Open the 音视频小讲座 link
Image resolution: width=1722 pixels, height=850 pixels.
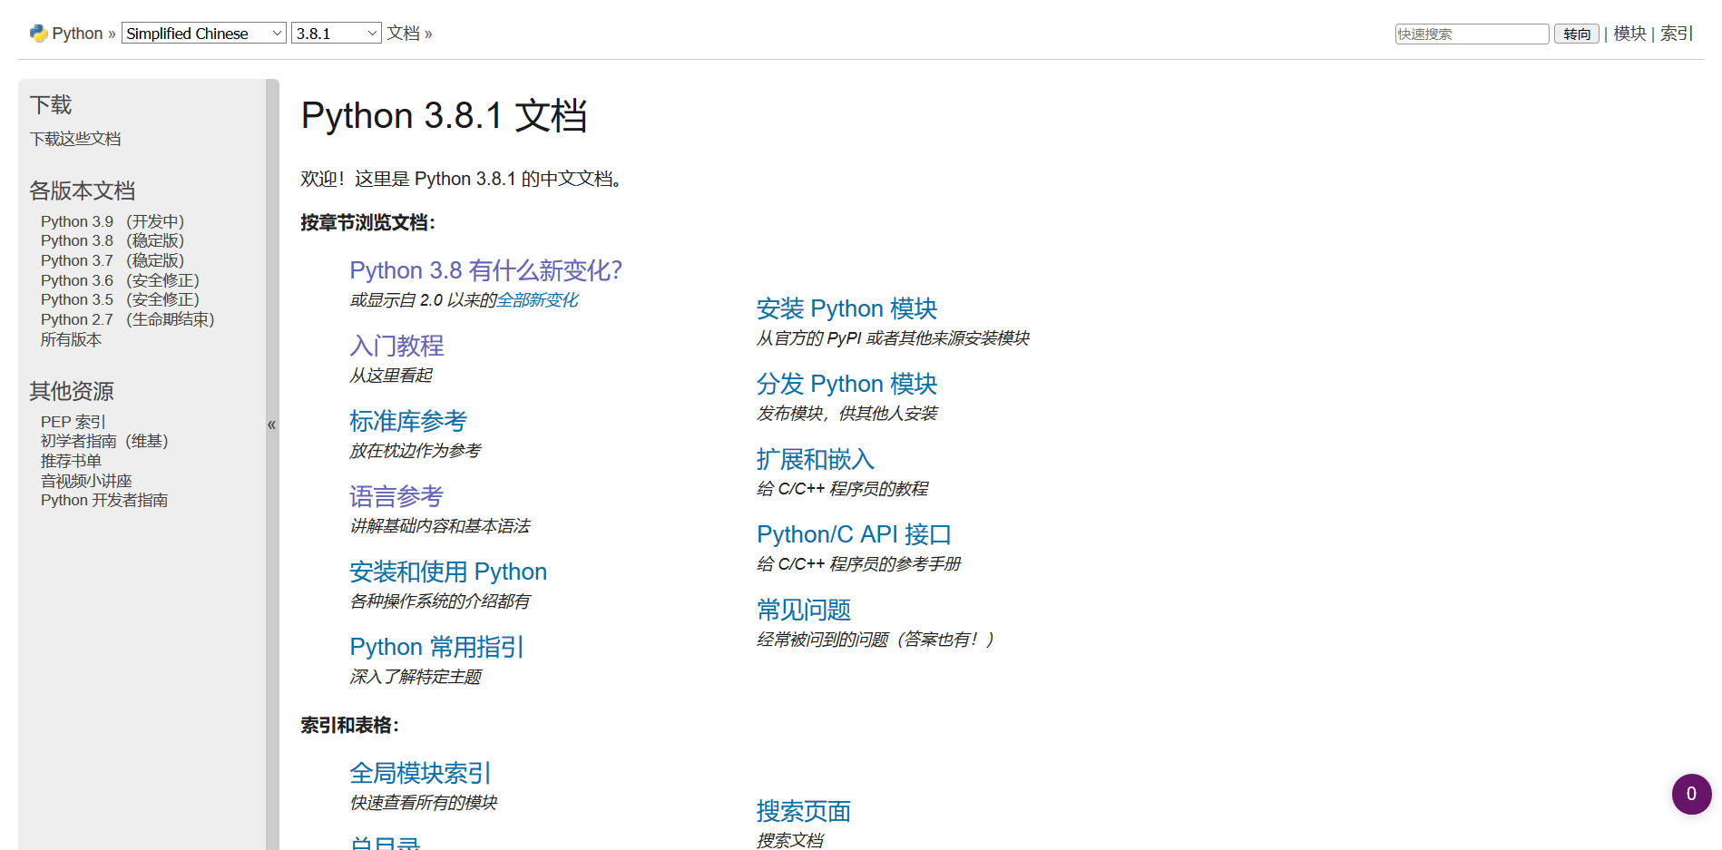pyautogui.click(x=86, y=481)
